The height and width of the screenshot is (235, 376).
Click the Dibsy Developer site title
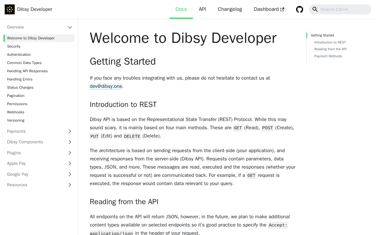(x=35, y=9)
